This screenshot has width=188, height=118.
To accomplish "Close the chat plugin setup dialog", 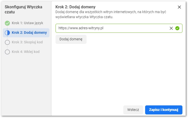I will click(x=179, y=7).
